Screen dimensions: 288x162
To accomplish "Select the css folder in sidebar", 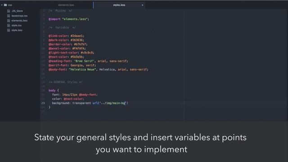I will [x=10, y=5].
